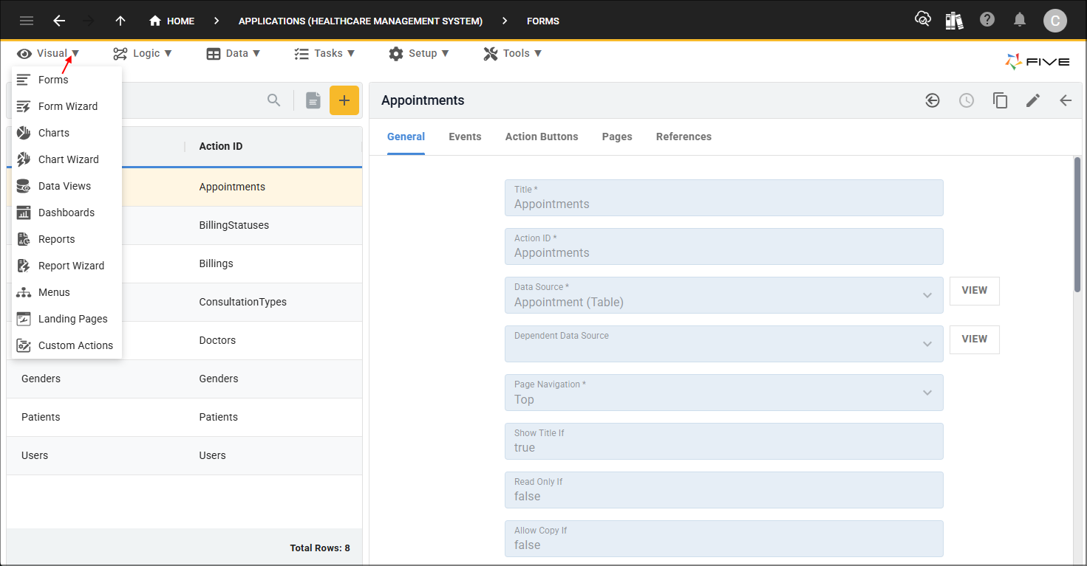This screenshot has width=1087, height=566.
Task: Click HOME in the breadcrumb
Action: point(172,21)
